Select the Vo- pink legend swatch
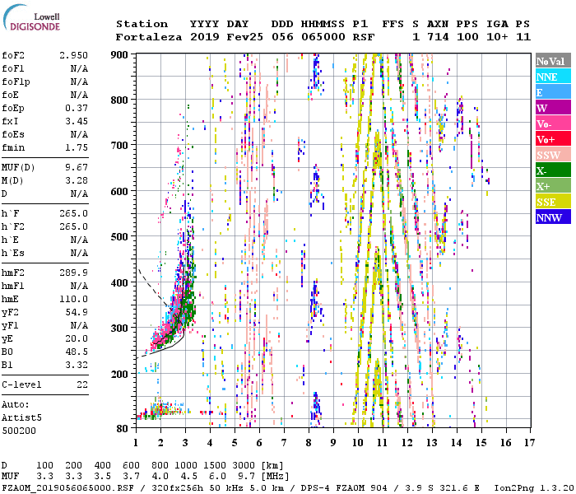Screen dimensions: 576x494 [553, 123]
